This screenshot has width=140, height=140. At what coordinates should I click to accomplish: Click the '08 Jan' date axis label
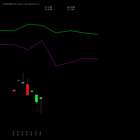27,133
